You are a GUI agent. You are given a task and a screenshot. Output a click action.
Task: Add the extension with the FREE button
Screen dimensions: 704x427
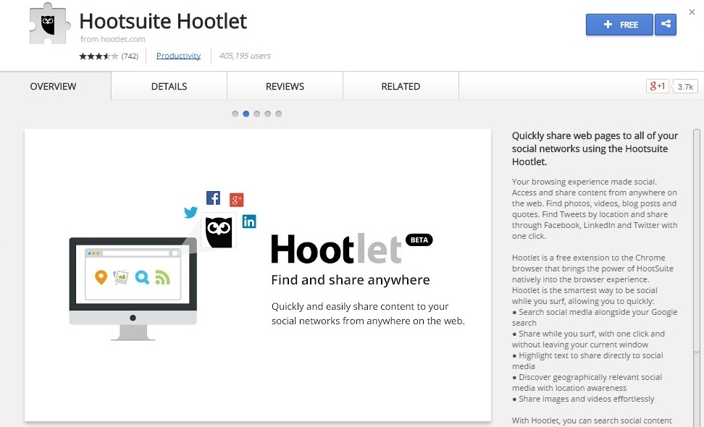tap(619, 24)
